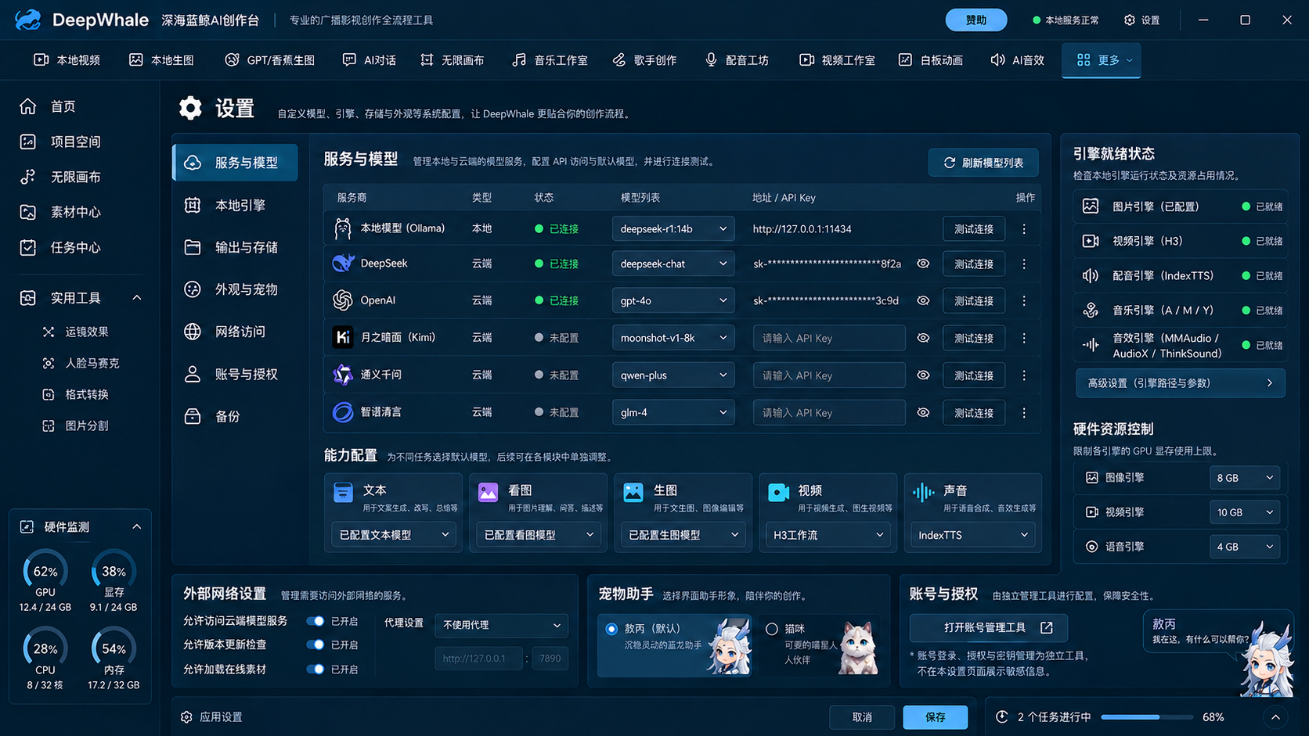Click the 保存 button
Image resolution: width=1309 pixels, height=736 pixels.
tap(936, 717)
